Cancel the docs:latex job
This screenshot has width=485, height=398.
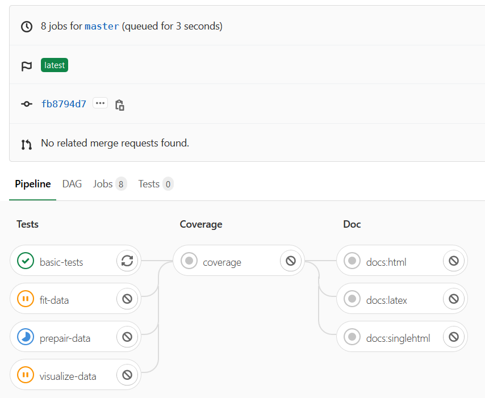point(453,299)
